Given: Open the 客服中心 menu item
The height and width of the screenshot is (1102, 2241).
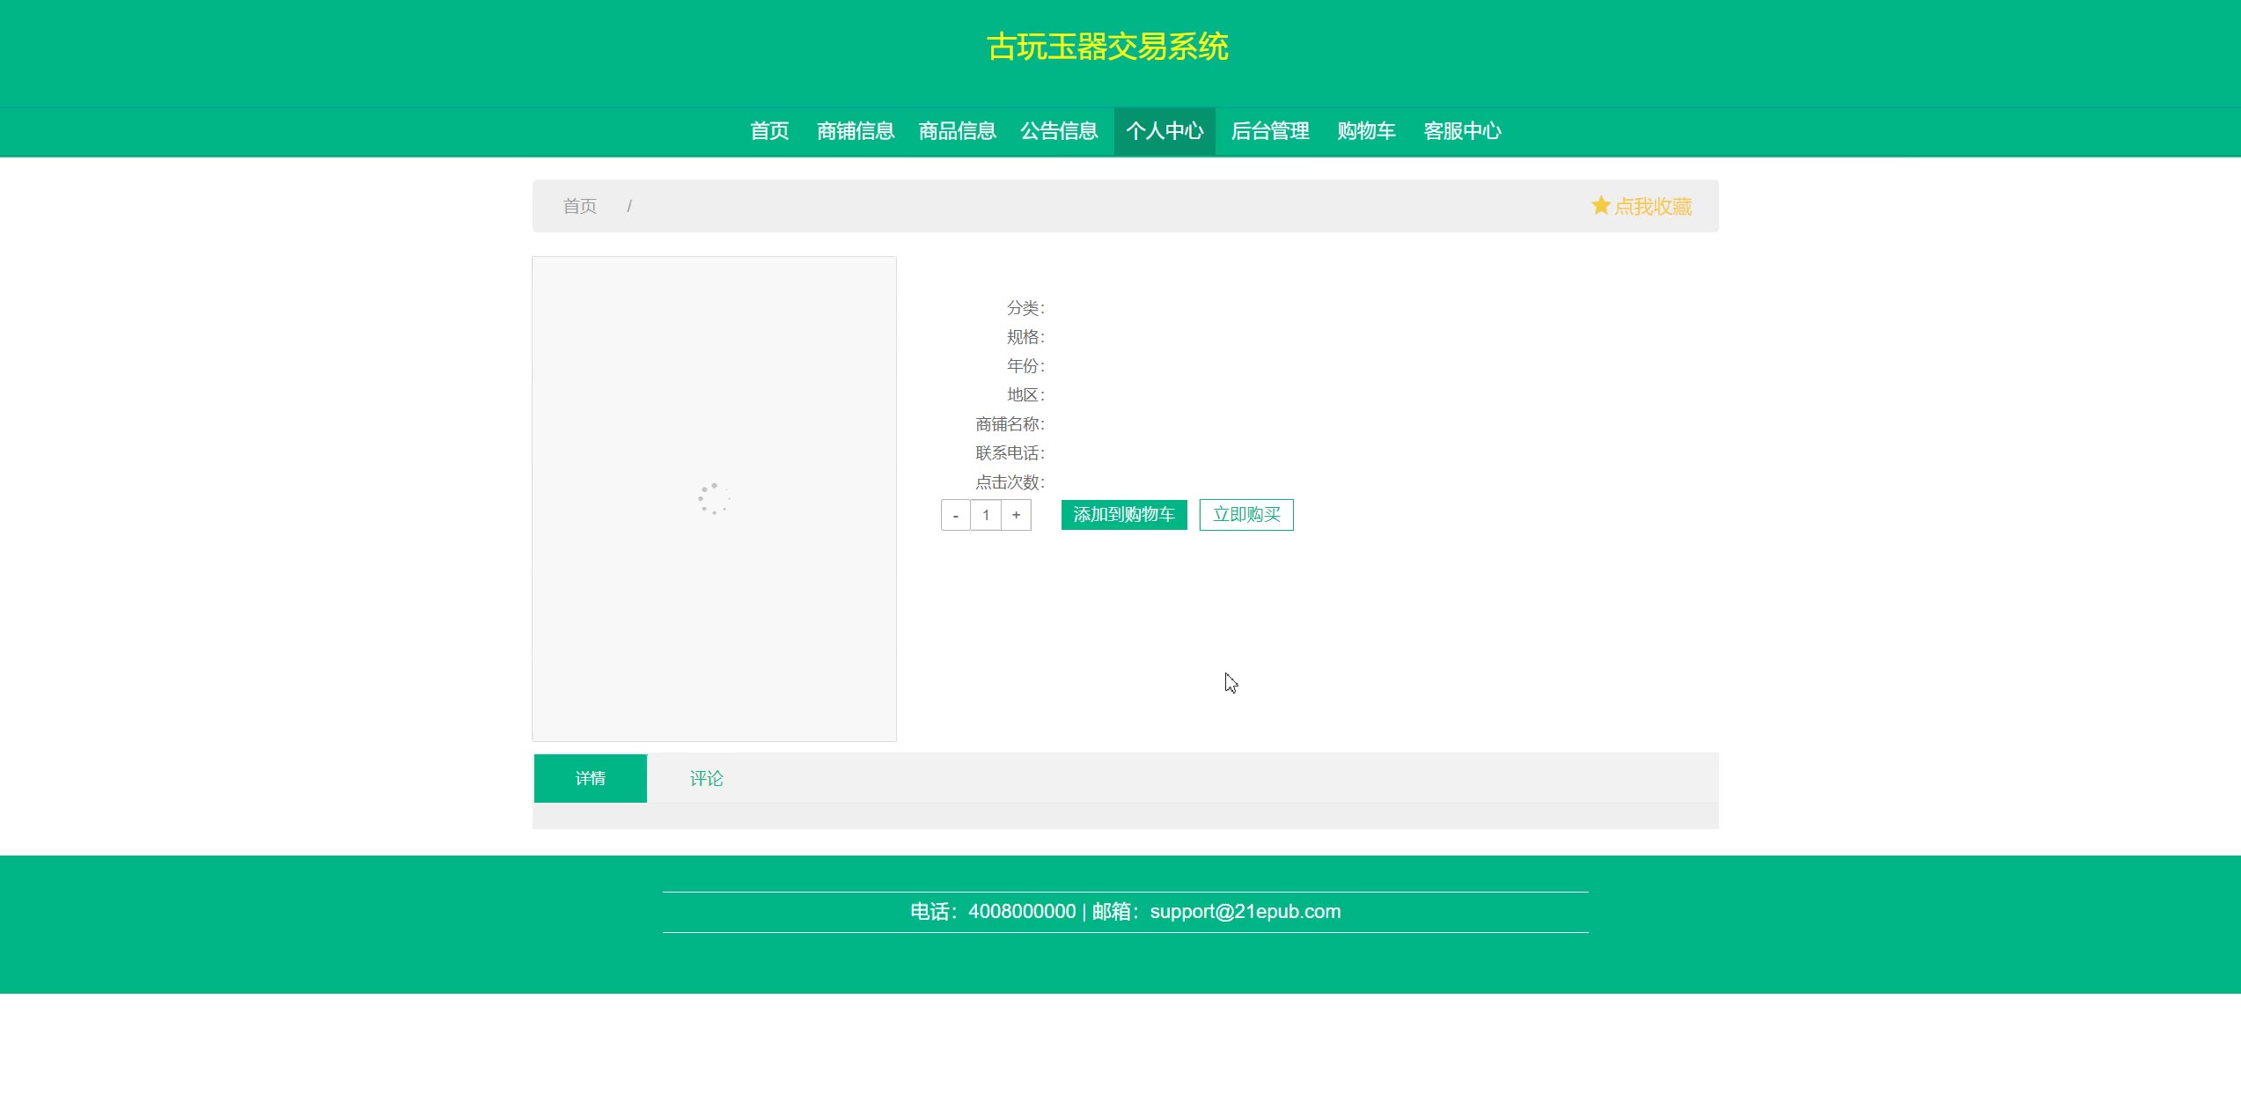Looking at the screenshot, I should (1462, 131).
